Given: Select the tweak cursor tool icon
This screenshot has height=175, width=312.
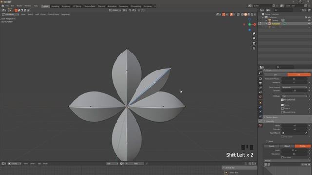Looking at the screenshot, I should tap(10, 10).
